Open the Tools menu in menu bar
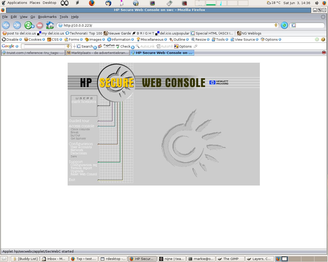328x262 pixels. [x=64, y=17]
